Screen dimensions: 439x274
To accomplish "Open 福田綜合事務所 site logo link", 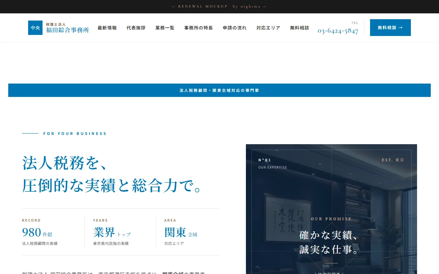I will (x=59, y=28).
